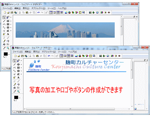This screenshot has height=117, width=150.
Task: Select straight Line tool in back window toolbox
Action: (x=4, y=21)
